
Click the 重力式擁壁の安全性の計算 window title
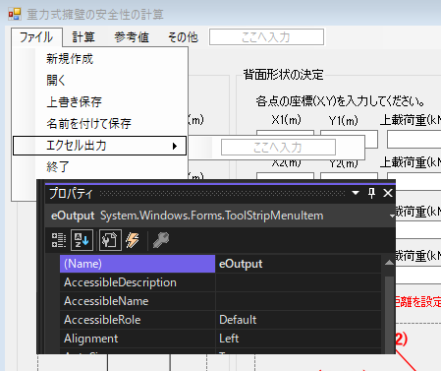point(95,15)
